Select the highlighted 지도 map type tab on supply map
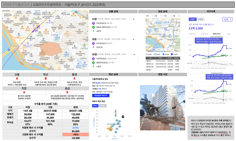This screenshot has height=141, width=236. click(153, 49)
